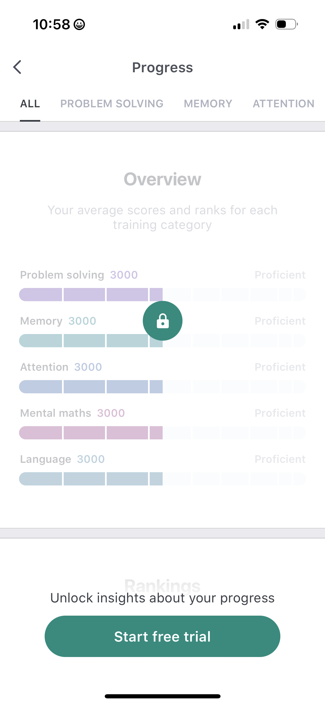Select the Attention tab
Screen dimensions: 325x705
click(x=283, y=104)
